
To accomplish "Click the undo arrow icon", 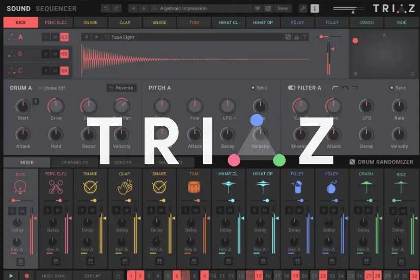I will 106,8.
